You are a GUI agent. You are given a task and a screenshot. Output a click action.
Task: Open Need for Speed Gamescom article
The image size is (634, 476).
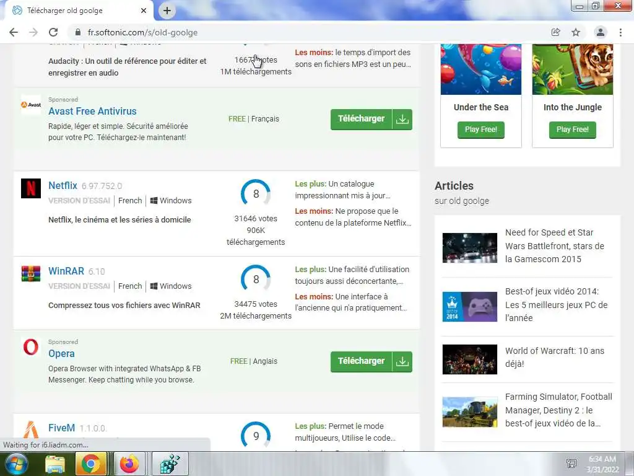(x=554, y=245)
